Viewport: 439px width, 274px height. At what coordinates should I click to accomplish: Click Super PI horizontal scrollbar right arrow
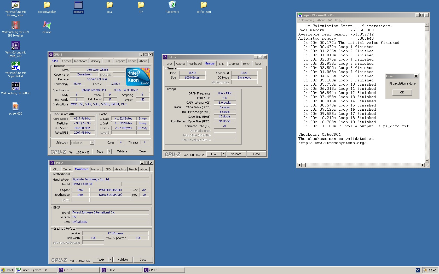click(x=423, y=165)
